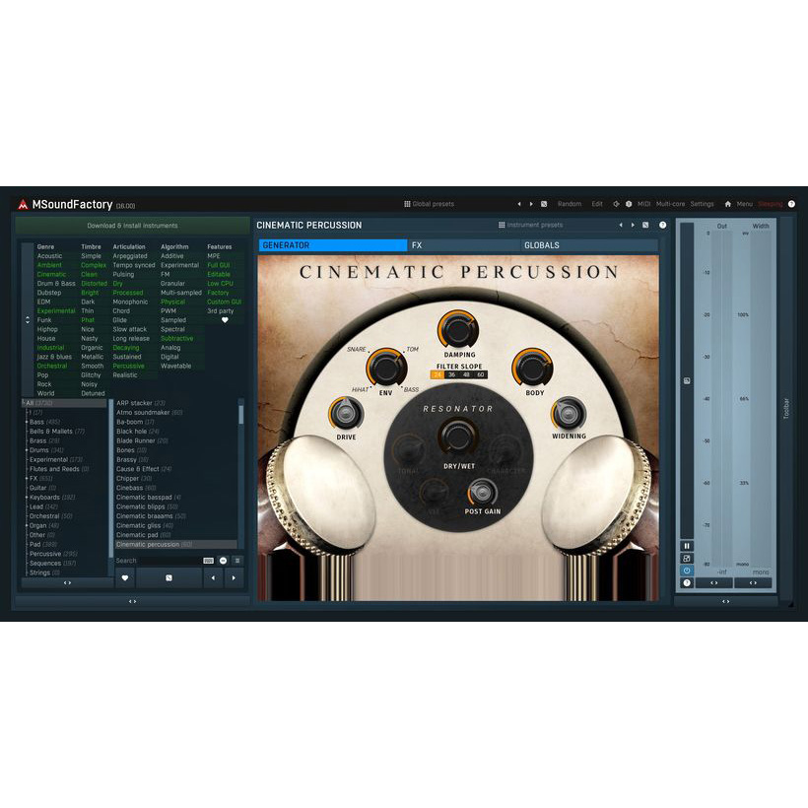Image resolution: width=808 pixels, height=808 pixels.
Task: Open Global presets grid icon
Action: click(407, 204)
